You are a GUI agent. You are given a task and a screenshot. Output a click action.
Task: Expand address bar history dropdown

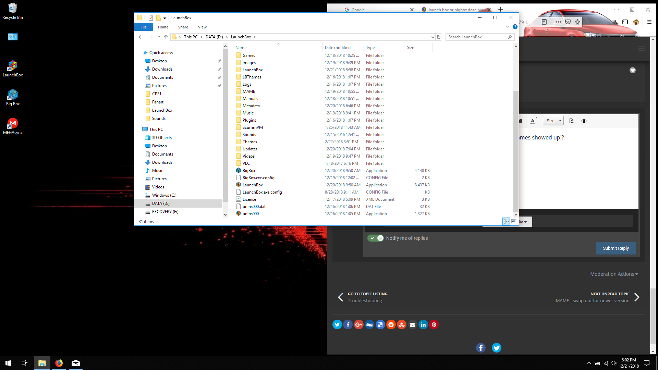click(x=432, y=37)
